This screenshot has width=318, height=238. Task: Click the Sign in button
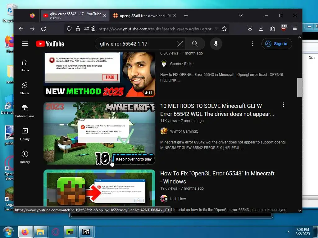click(x=277, y=44)
